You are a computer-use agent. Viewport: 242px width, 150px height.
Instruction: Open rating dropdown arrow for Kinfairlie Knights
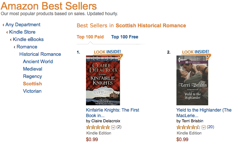pyautogui.click(x=113, y=127)
